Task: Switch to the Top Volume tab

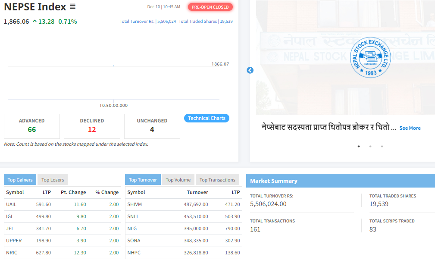Action: (178, 180)
